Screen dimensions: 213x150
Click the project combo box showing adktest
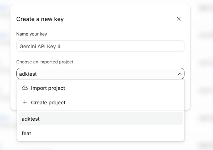(100, 74)
